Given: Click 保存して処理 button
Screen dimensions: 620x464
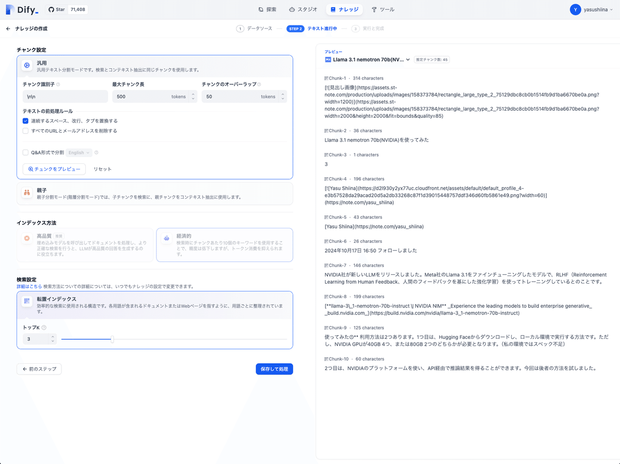Looking at the screenshot, I should [274, 369].
